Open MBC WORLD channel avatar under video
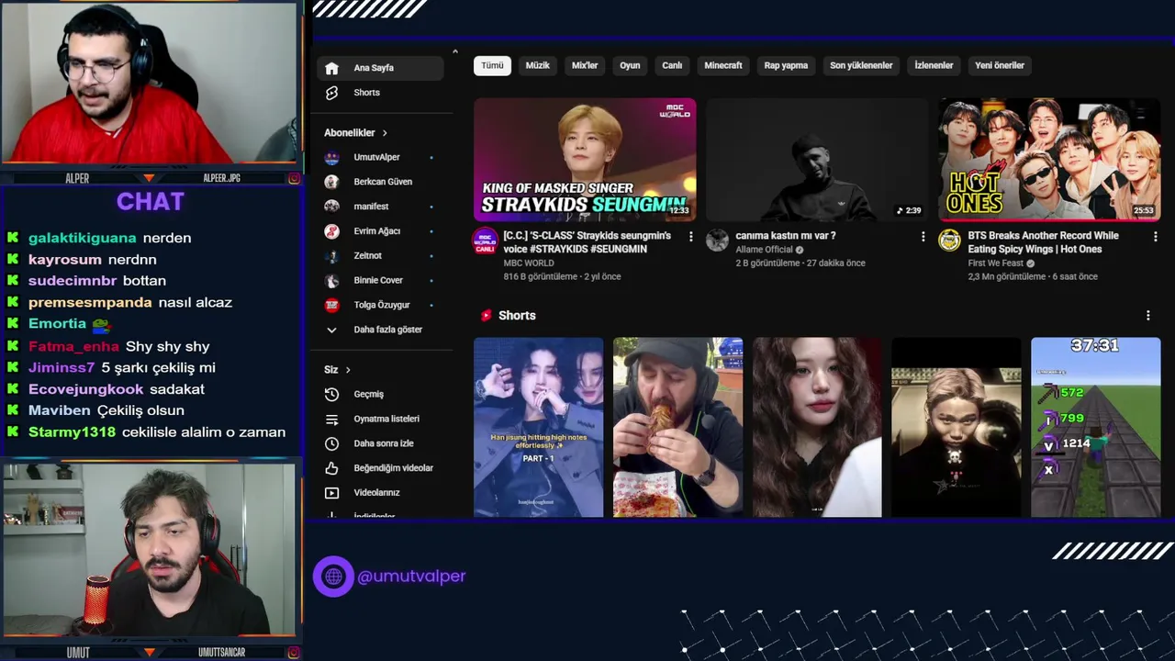The width and height of the screenshot is (1175, 661). tap(485, 241)
